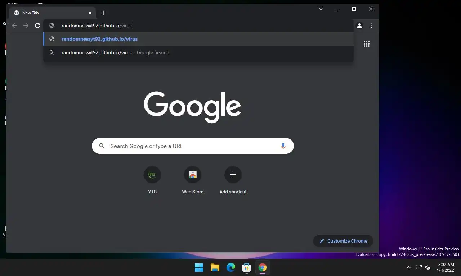Image resolution: width=461 pixels, height=276 pixels.
Task: Open File Explorer from the taskbar
Action: (x=215, y=267)
